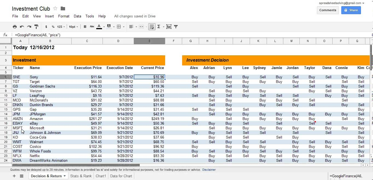Expand the Decision & Return sheet tab menu
The width and height of the screenshot is (373, 180).
(65, 176)
